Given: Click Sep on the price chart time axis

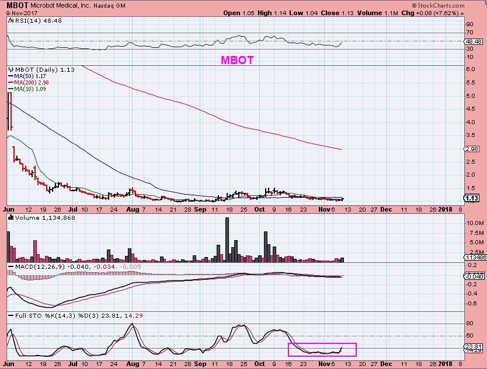Looking at the screenshot, I should (x=200, y=210).
